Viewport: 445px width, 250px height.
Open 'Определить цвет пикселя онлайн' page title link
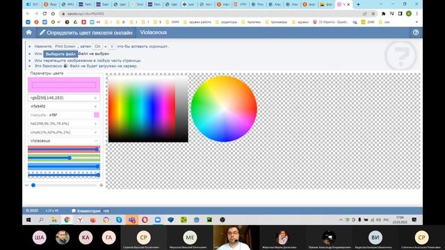point(86,33)
